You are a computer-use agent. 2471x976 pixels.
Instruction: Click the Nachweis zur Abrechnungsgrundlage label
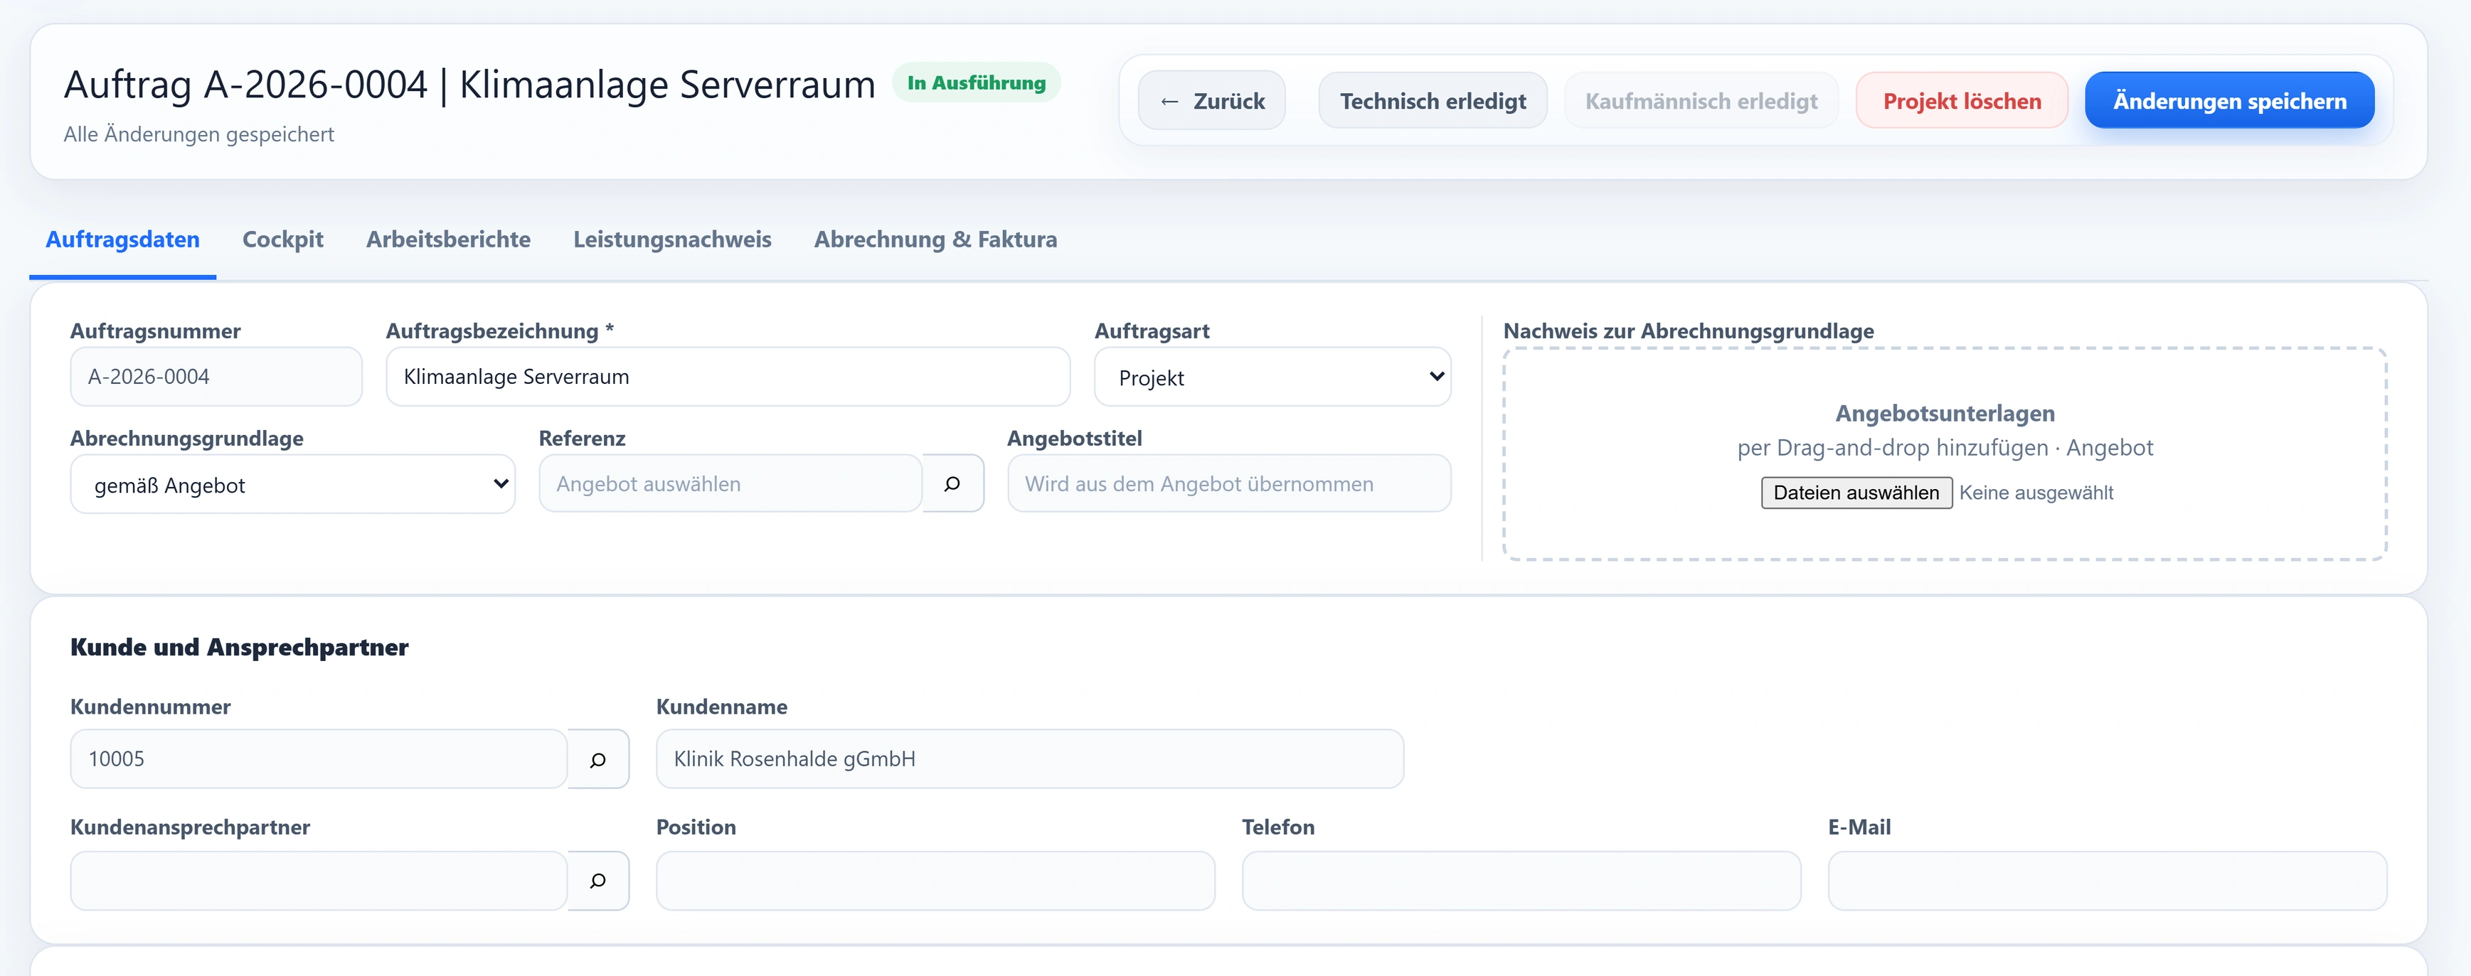point(1689,331)
